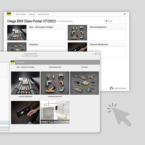Open the bathroom drainage image in Data Tool
The image size is (145, 145).
coord(55,113)
